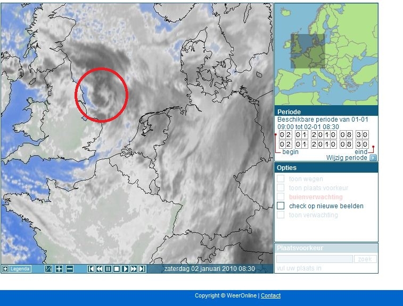Click begin day field '02'

click(x=285, y=134)
